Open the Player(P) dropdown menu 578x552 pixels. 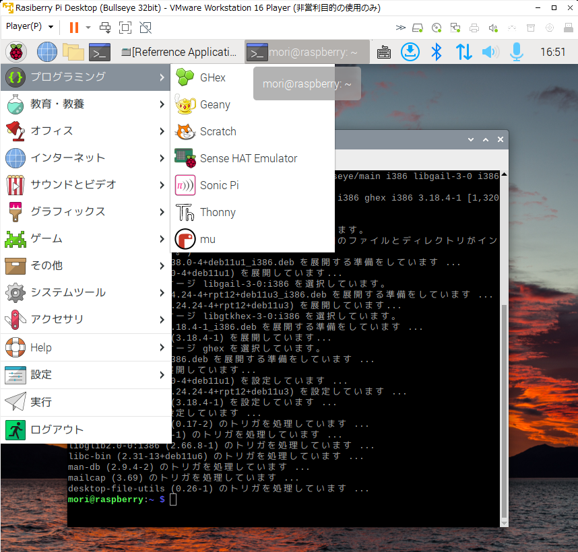[x=30, y=26]
